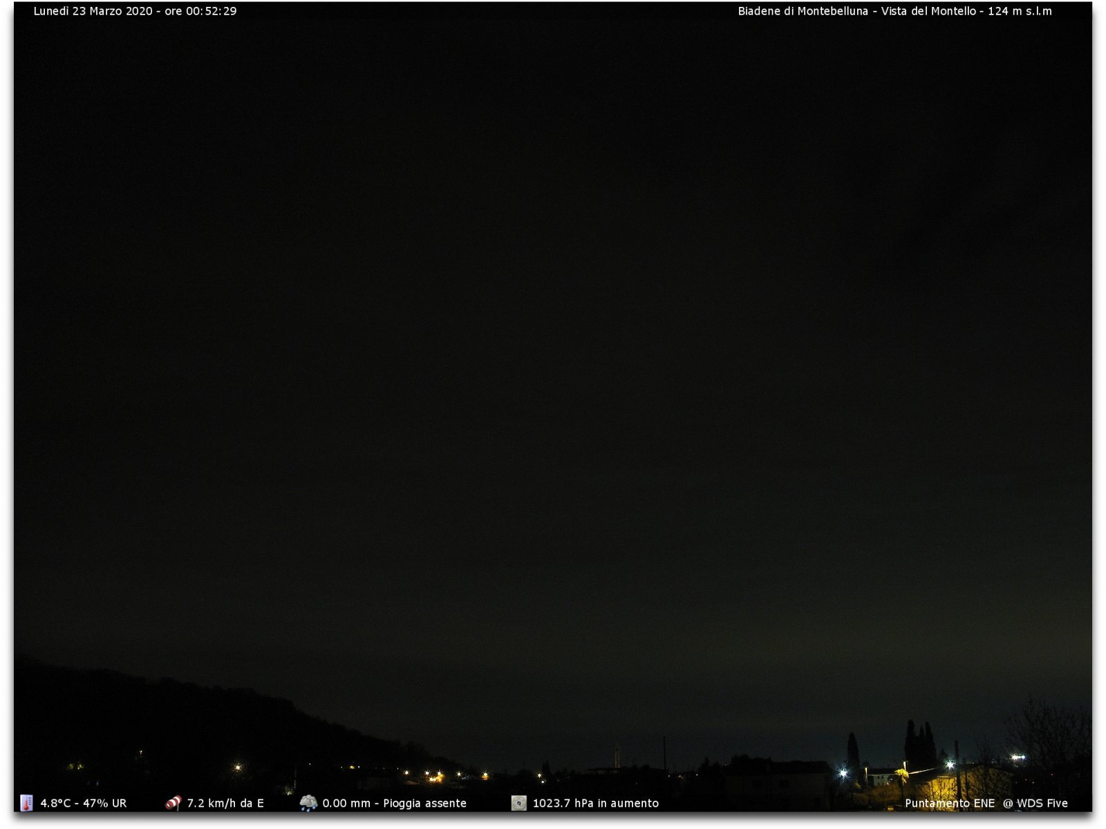Image resolution: width=1106 pixels, height=829 pixels.
Task: Click the windsock wind speed icon
Action: (x=173, y=803)
